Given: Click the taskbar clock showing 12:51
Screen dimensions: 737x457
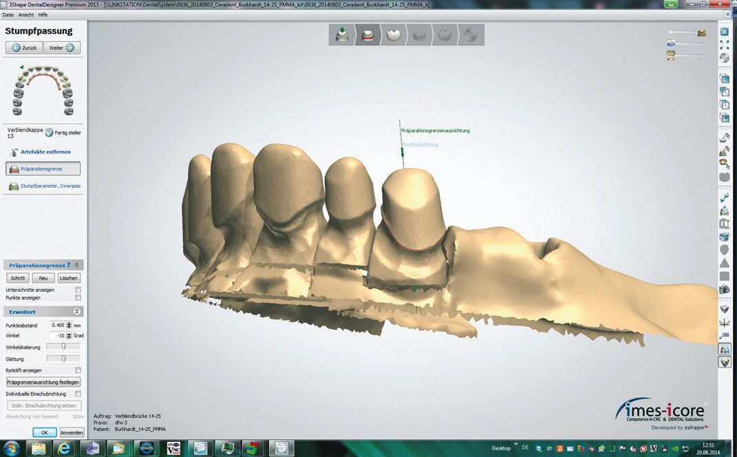Looking at the screenshot, I should click(x=708, y=445).
